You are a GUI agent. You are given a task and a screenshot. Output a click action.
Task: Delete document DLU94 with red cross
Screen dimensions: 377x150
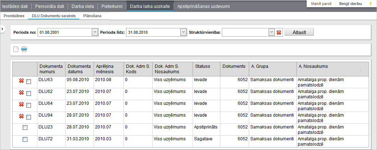pyautogui.click(x=21, y=116)
